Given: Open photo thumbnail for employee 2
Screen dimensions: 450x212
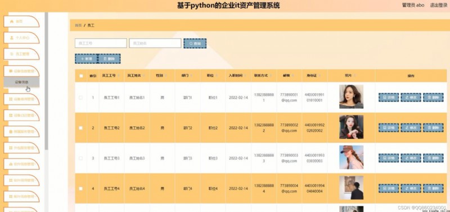Looking at the screenshot, I should click(x=351, y=127).
